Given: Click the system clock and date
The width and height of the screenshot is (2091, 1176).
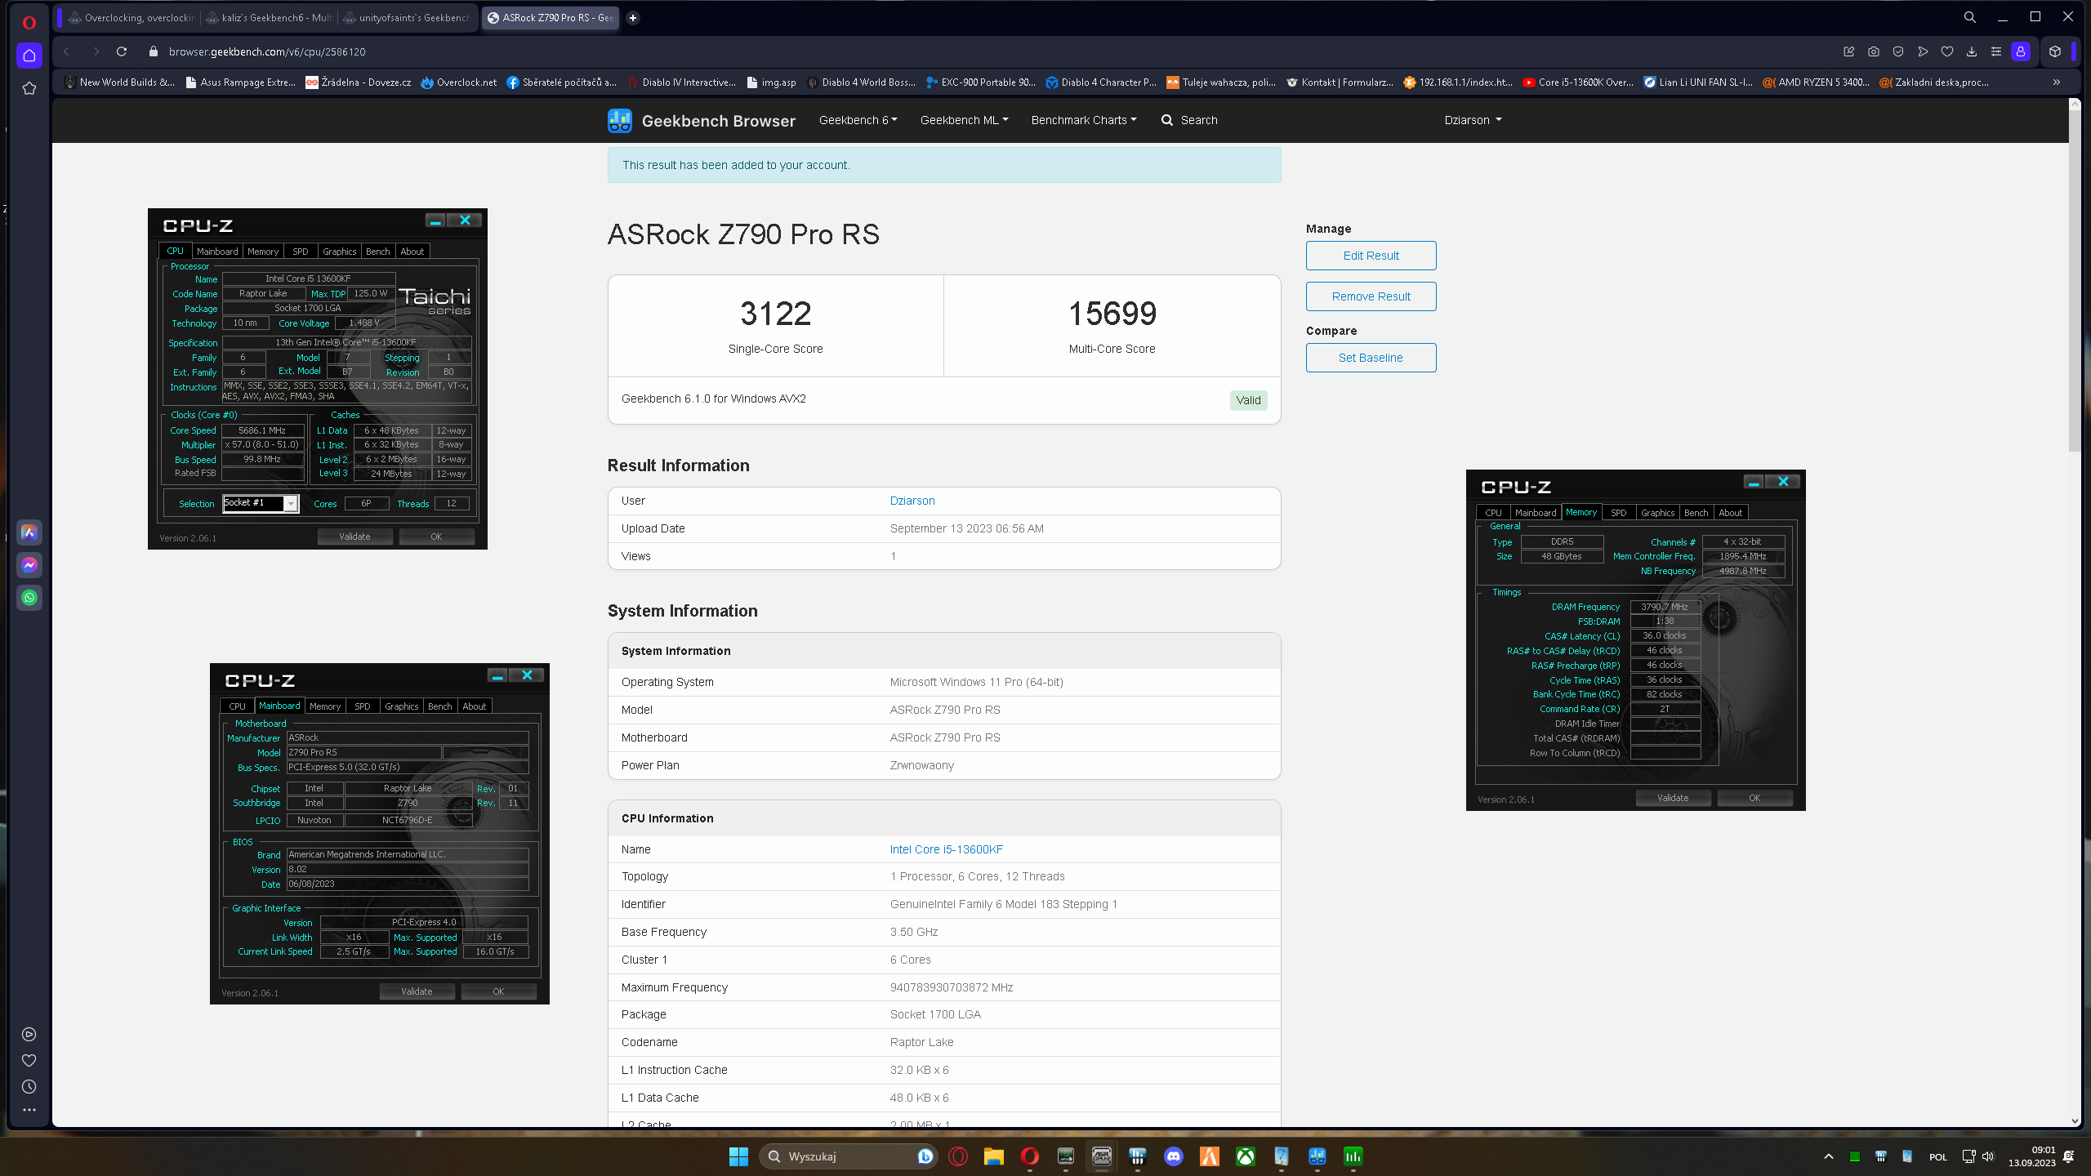Looking at the screenshot, I should click(2031, 1156).
